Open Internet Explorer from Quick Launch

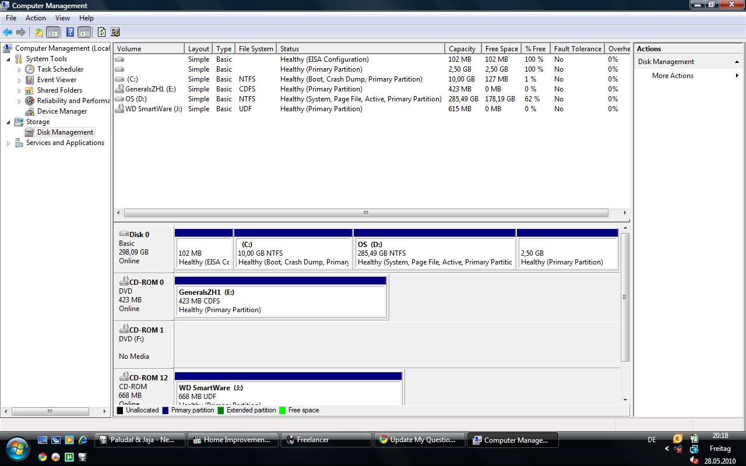(83, 440)
